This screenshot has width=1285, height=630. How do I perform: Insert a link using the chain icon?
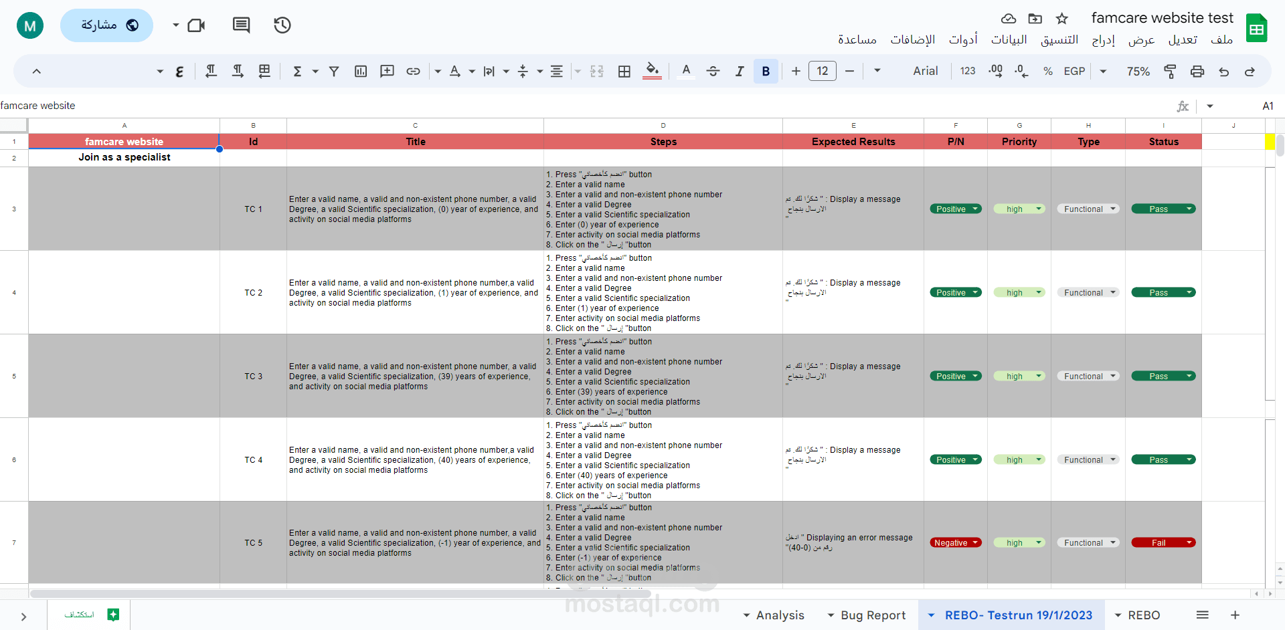tap(414, 72)
